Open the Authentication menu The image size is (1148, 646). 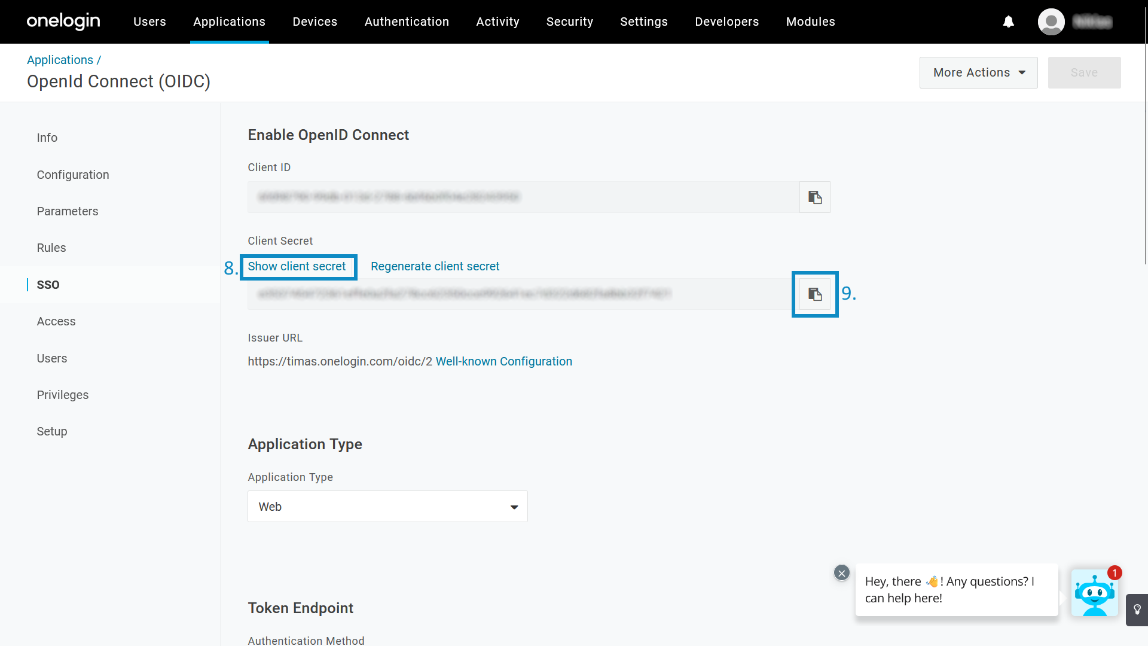407,22
